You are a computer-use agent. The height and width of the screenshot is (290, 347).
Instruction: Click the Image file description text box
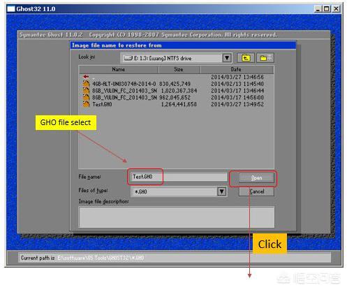tap(177, 217)
